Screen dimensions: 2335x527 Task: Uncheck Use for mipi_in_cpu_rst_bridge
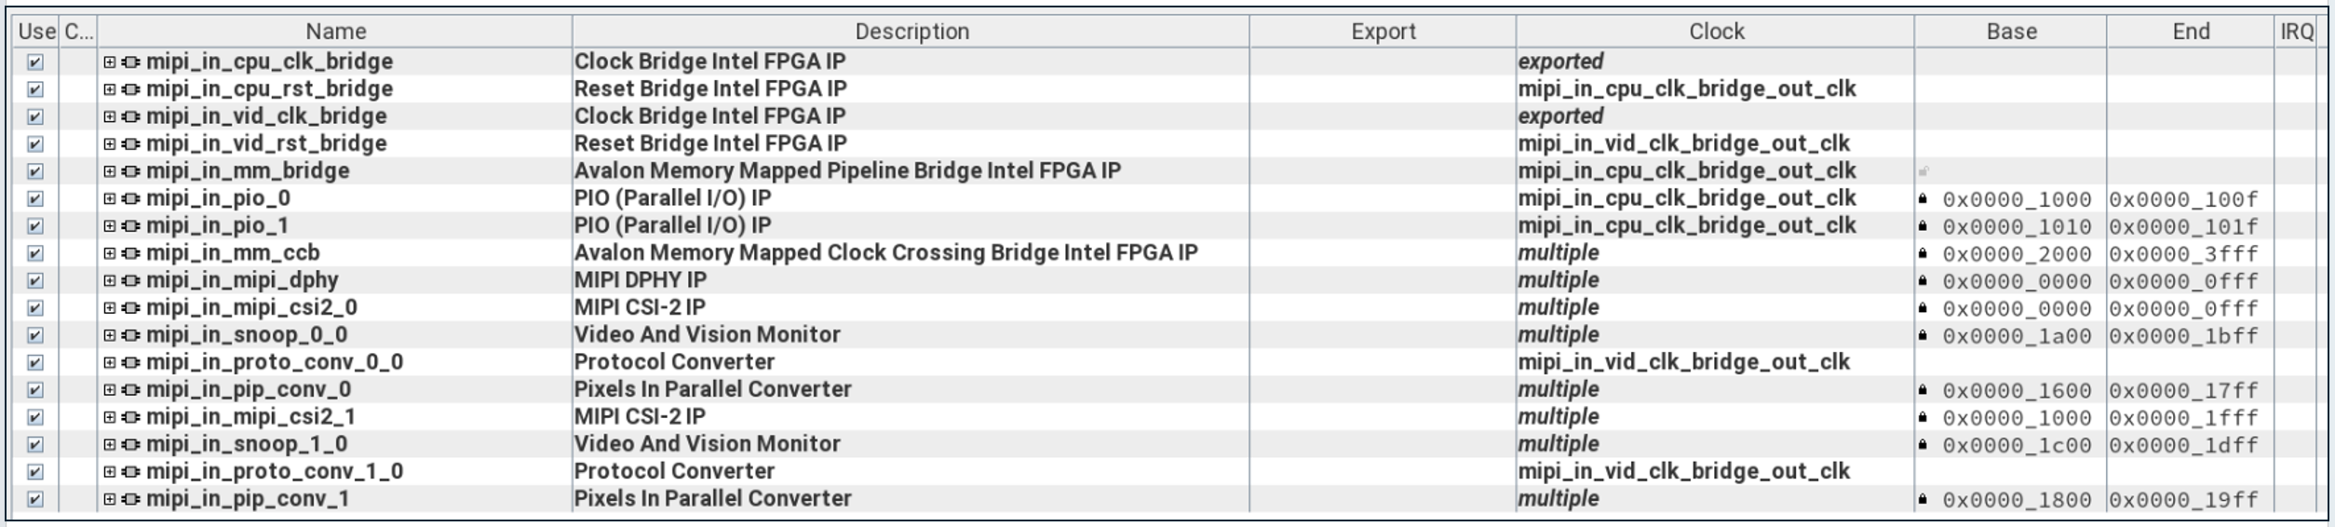click(x=35, y=89)
